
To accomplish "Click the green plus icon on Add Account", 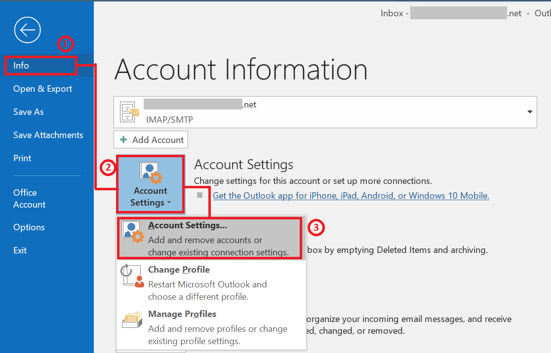I will click(123, 140).
